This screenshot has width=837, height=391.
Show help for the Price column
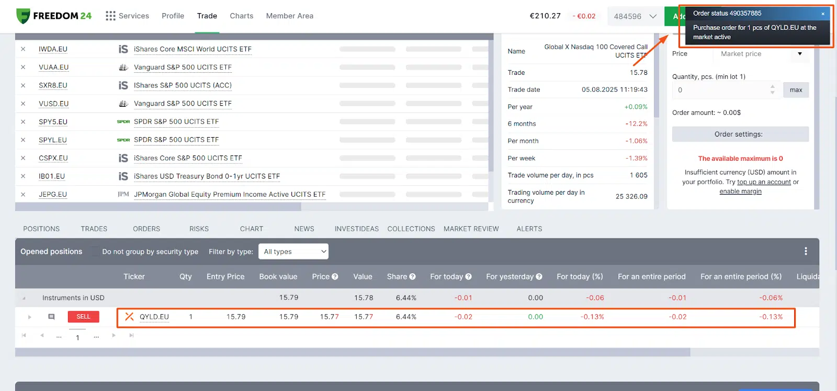click(x=335, y=276)
